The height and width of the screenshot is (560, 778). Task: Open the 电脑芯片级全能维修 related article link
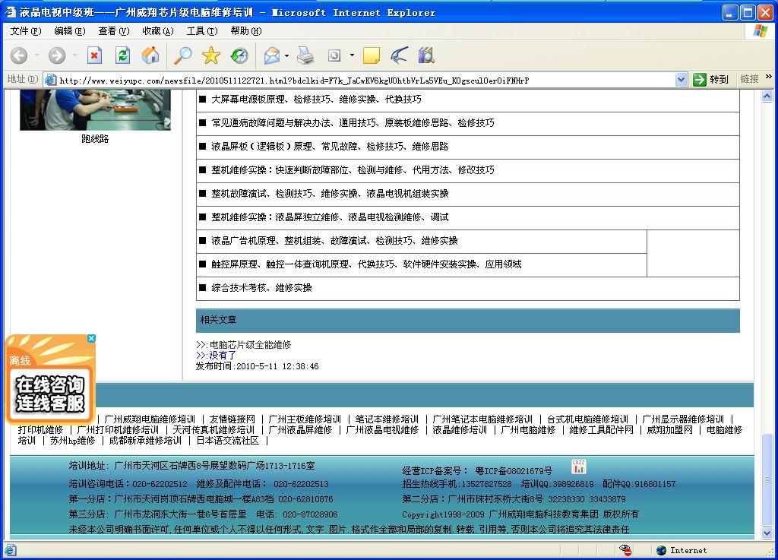250,344
